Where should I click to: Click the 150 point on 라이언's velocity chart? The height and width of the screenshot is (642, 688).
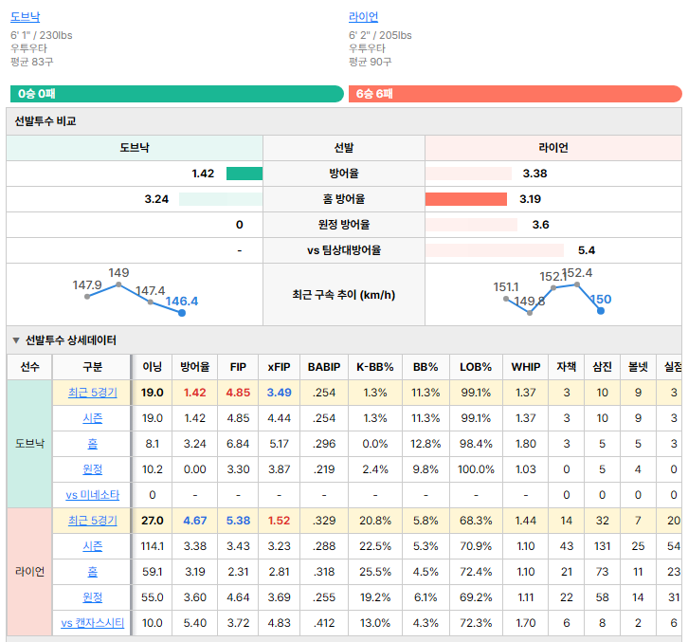(x=601, y=311)
